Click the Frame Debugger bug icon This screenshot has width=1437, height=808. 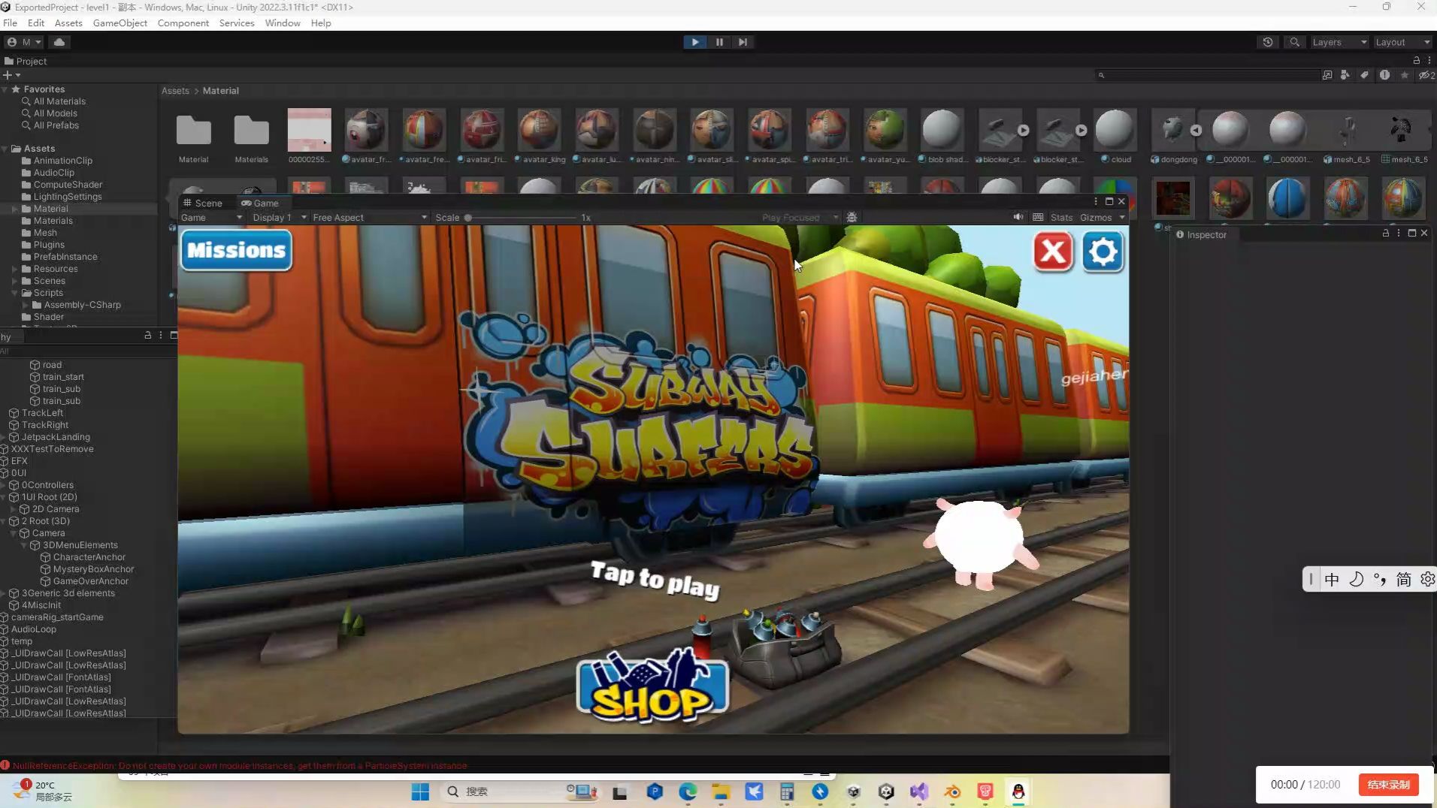(852, 217)
